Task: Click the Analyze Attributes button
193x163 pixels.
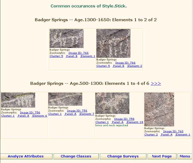Action: coord(26,156)
